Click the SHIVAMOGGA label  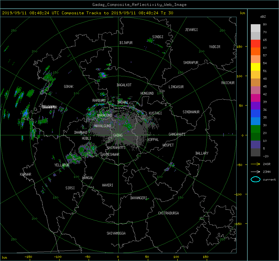116,233
